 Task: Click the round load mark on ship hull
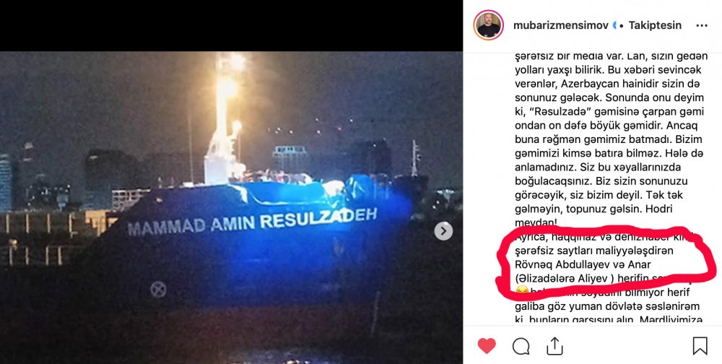pos(158,290)
